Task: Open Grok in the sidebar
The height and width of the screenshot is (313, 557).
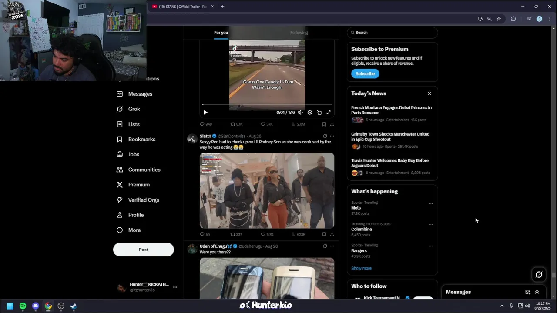Action: pos(128,109)
